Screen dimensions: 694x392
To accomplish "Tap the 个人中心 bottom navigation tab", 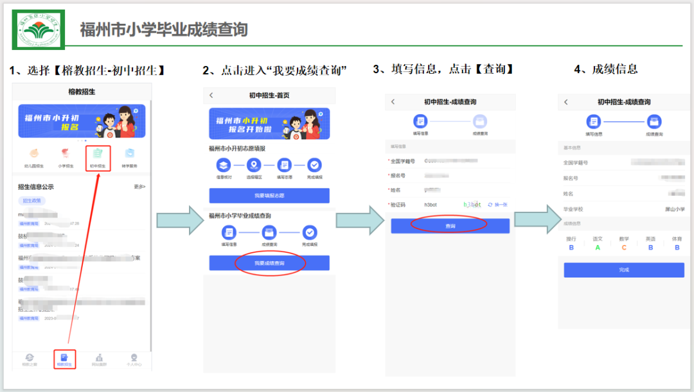I will [x=134, y=360].
